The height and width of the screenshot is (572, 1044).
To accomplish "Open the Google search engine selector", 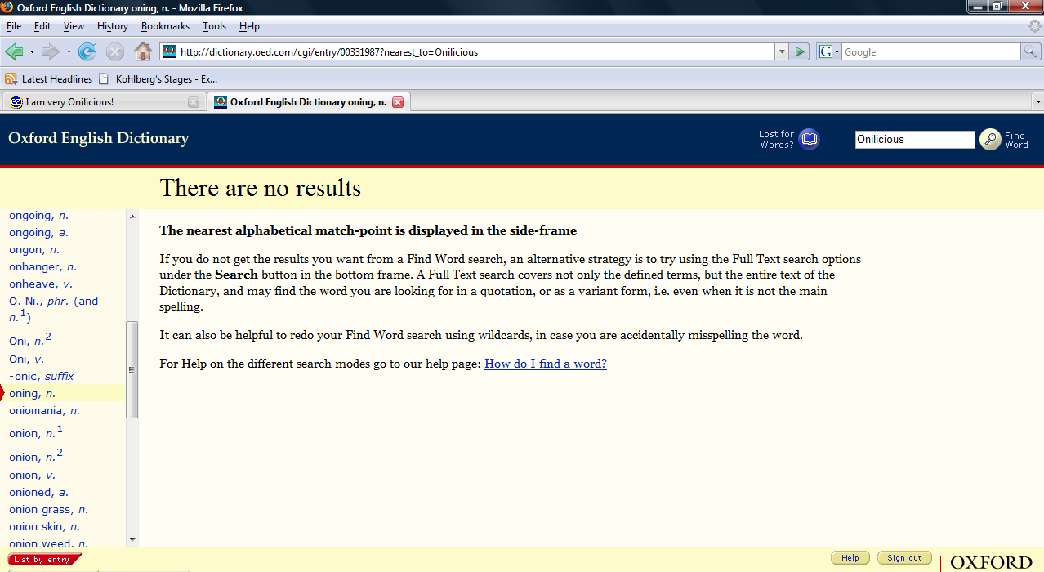I will click(x=829, y=51).
